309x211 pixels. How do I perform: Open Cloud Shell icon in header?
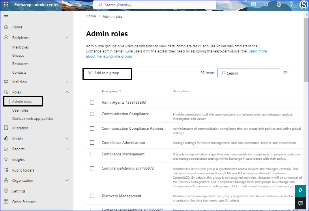coord(254,4)
